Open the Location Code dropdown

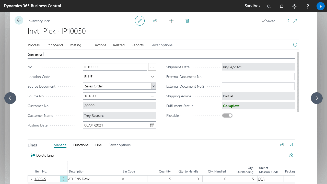click(153, 76)
